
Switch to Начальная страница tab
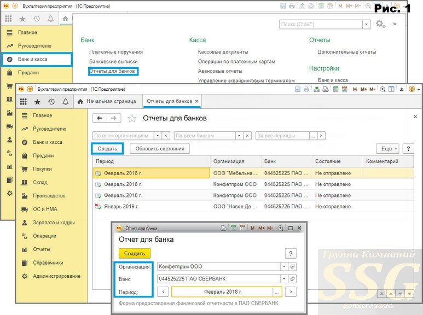tap(107, 101)
